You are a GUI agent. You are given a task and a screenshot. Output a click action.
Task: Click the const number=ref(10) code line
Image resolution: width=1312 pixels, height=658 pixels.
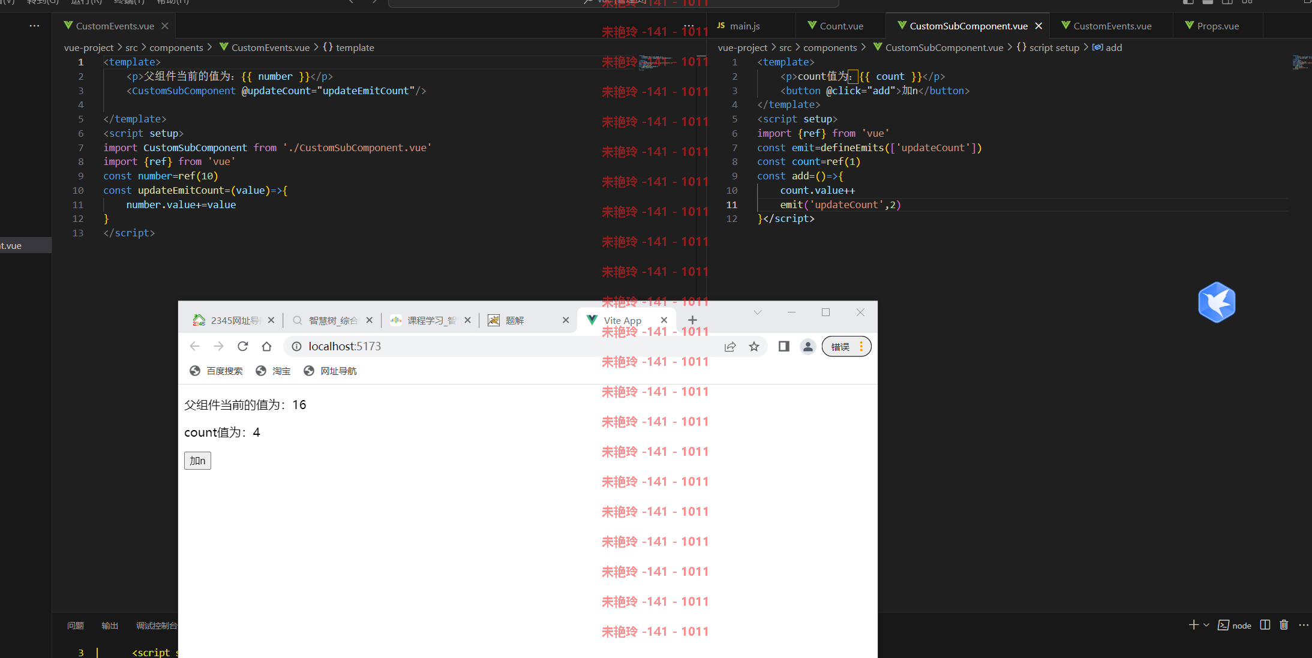pyautogui.click(x=161, y=176)
